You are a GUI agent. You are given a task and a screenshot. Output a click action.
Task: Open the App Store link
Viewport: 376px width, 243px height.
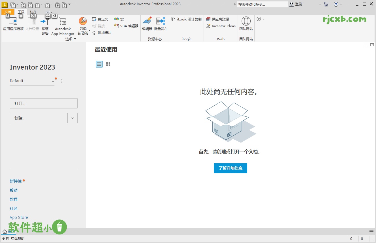pos(19,217)
